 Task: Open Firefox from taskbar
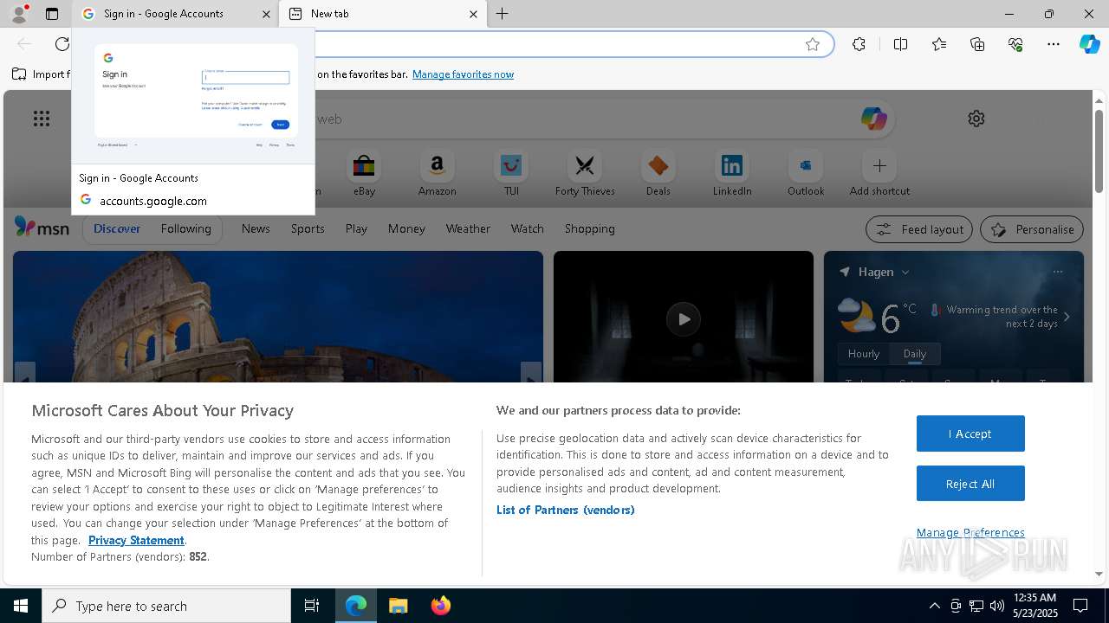440,606
